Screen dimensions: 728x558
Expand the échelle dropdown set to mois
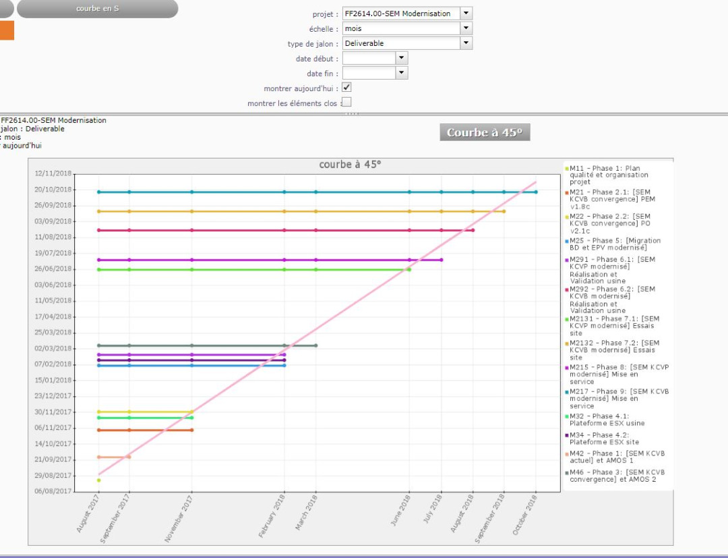point(466,28)
